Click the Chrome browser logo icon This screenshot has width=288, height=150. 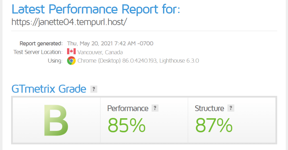pos(71,61)
